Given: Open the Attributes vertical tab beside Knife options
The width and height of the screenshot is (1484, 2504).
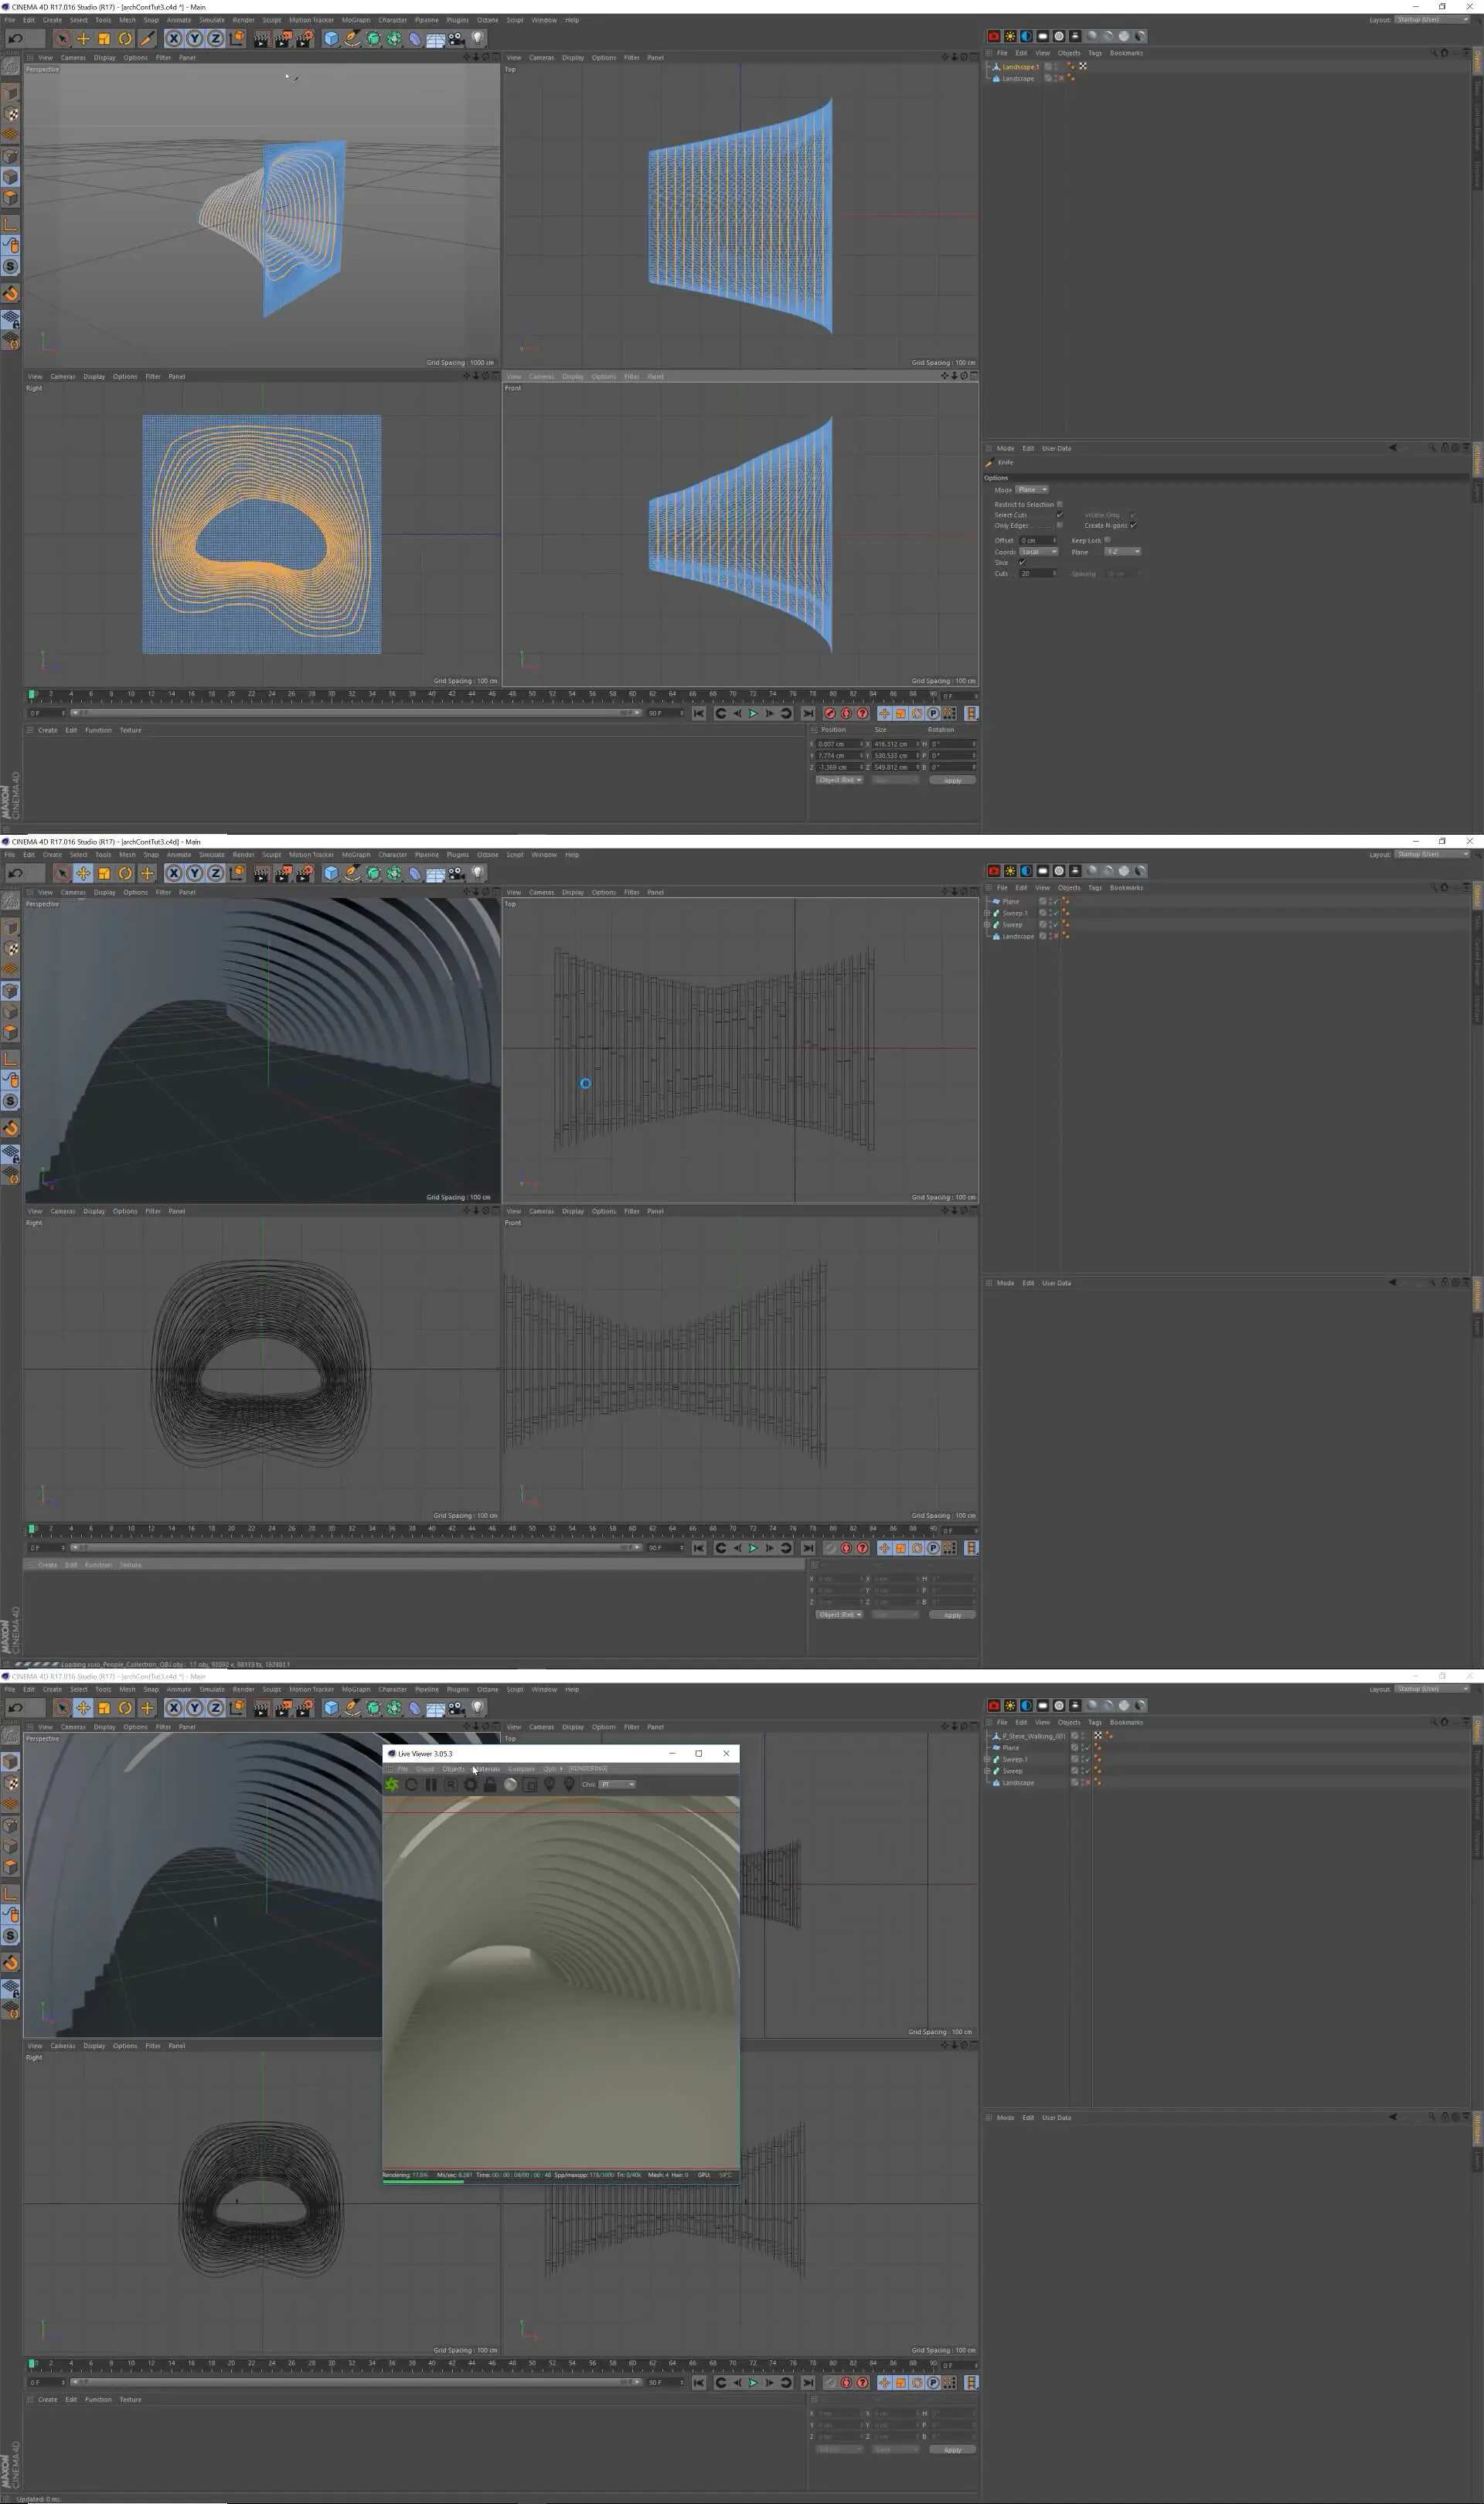Looking at the screenshot, I should tap(1477, 460).
